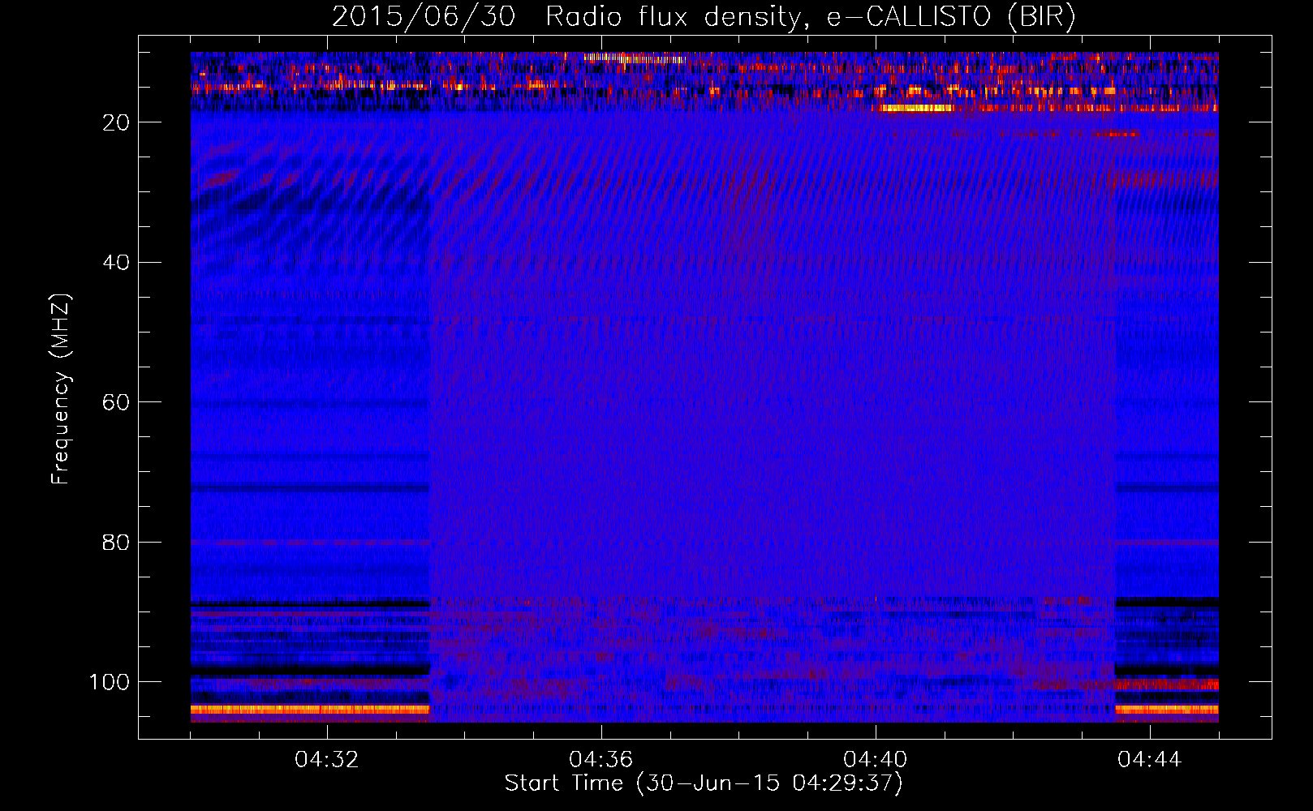Click the "Start Time (30-Jun-15 04:29:37)" label
1313x811 pixels.
[704, 783]
